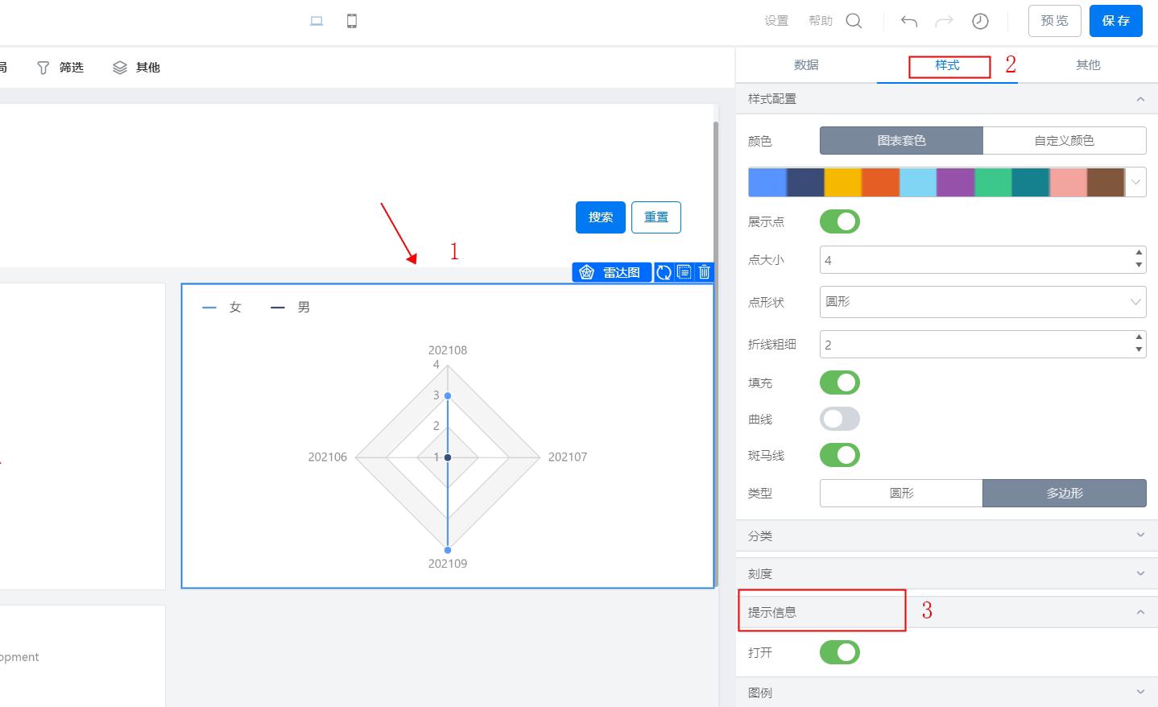Copy the radar chart widget
This screenshot has height=707, width=1158.
[684, 272]
